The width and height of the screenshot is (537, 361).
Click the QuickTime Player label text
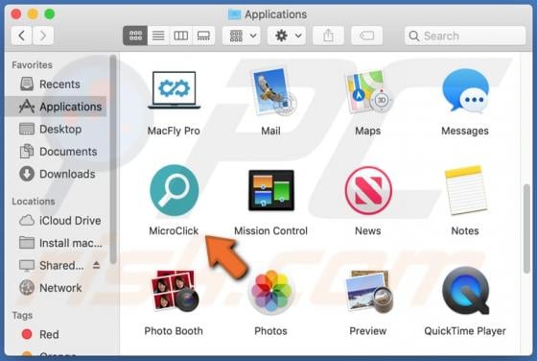click(465, 331)
